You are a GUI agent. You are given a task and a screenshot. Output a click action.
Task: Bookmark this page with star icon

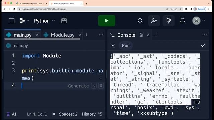point(181,9)
